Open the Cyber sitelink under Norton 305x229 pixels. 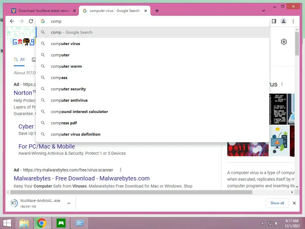26,126
